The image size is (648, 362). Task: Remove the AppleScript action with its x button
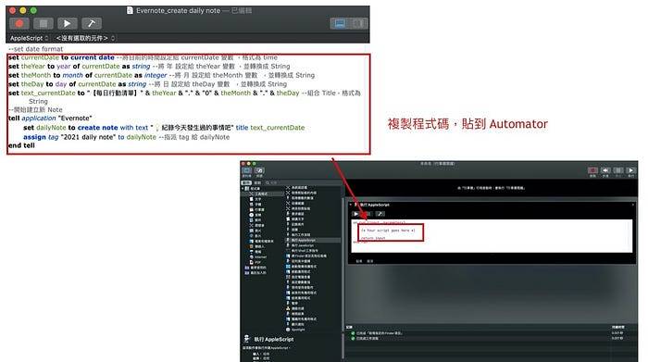point(633,205)
